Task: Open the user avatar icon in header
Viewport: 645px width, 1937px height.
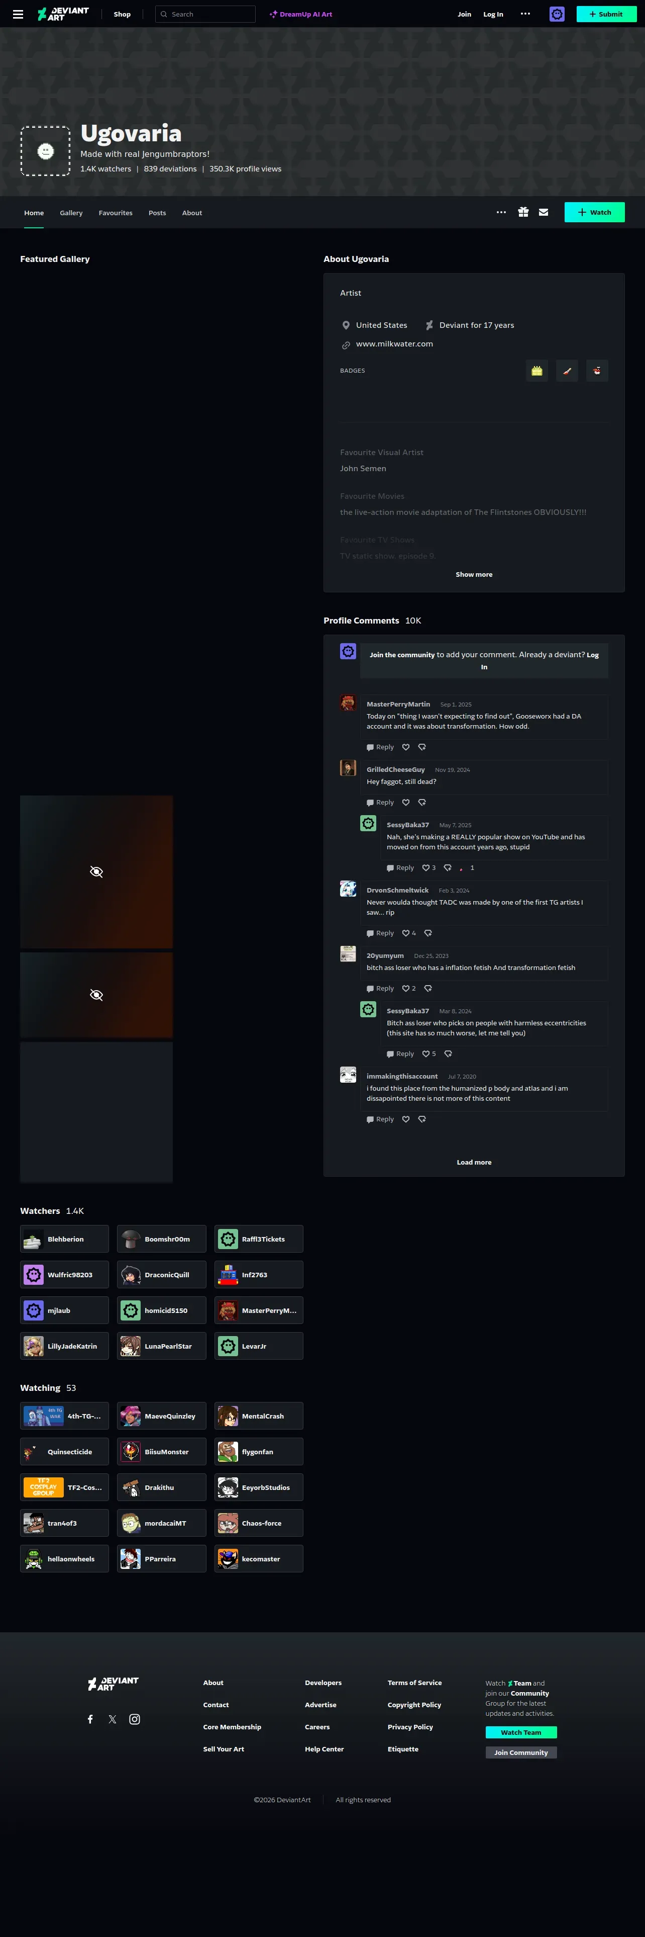Action: click(557, 14)
